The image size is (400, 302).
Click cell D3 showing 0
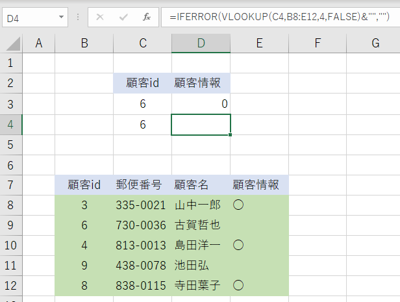coord(201,104)
